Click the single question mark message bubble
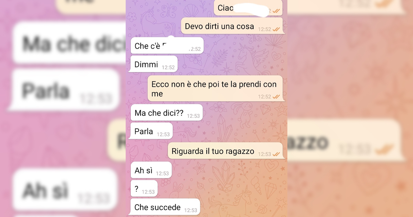The height and width of the screenshot is (217, 413). coord(144,189)
